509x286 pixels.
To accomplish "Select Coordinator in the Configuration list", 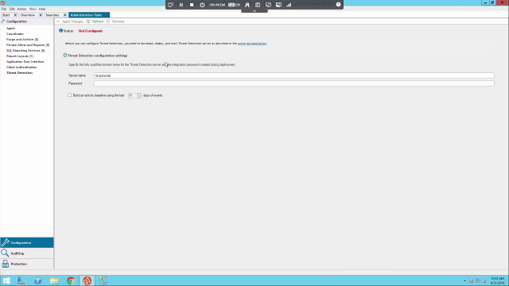I will (x=15, y=33).
